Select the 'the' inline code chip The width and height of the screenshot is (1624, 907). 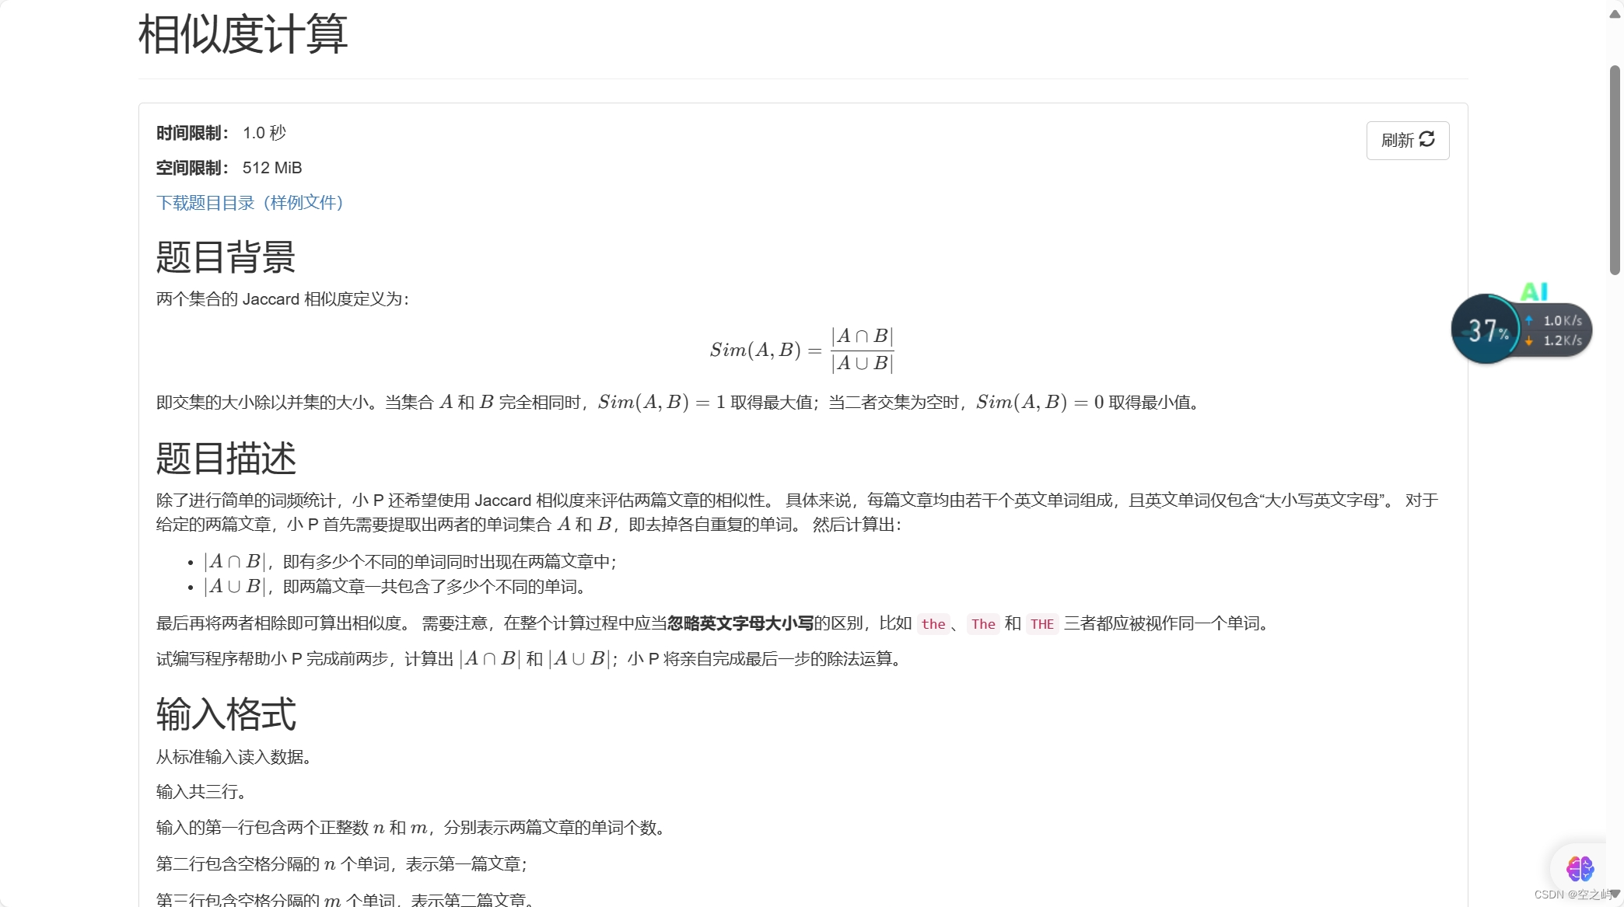click(x=933, y=624)
